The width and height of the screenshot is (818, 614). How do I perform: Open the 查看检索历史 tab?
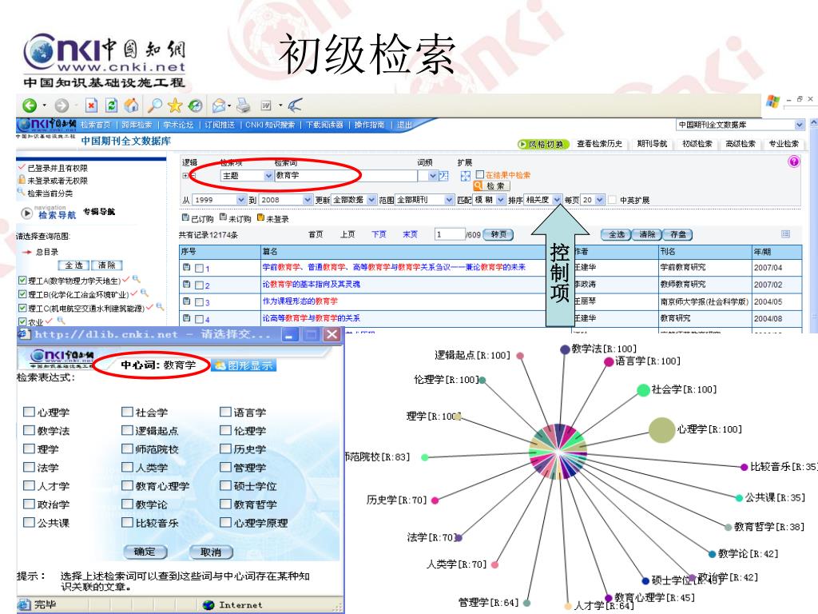pos(599,144)
